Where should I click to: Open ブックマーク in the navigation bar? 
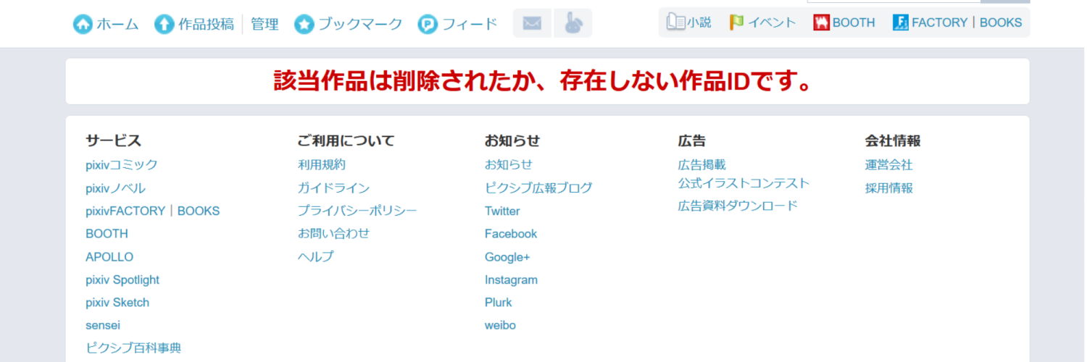tap(360, 24)
